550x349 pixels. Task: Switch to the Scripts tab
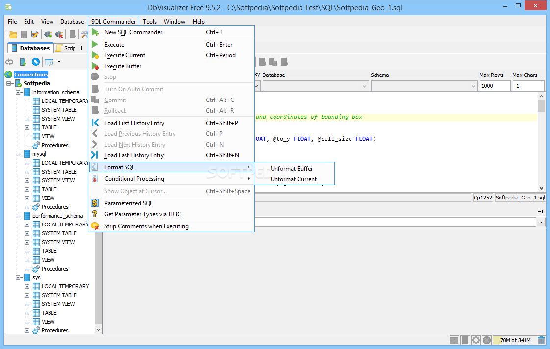66,48
